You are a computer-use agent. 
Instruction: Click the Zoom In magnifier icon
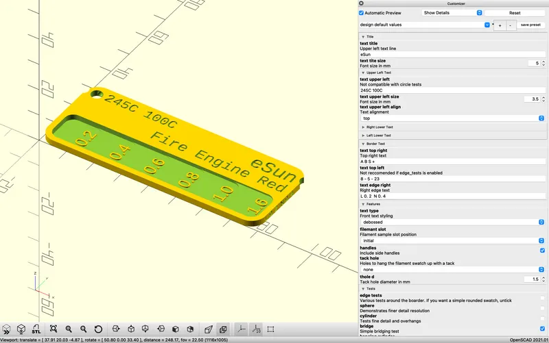(69, 329)
